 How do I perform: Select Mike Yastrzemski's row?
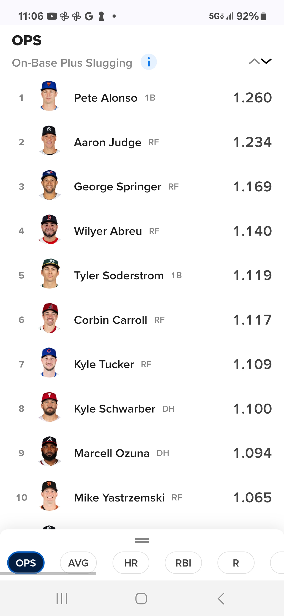[142, 498]
